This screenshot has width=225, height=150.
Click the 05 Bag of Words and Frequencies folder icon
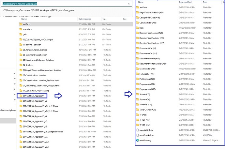coord(21,70)
